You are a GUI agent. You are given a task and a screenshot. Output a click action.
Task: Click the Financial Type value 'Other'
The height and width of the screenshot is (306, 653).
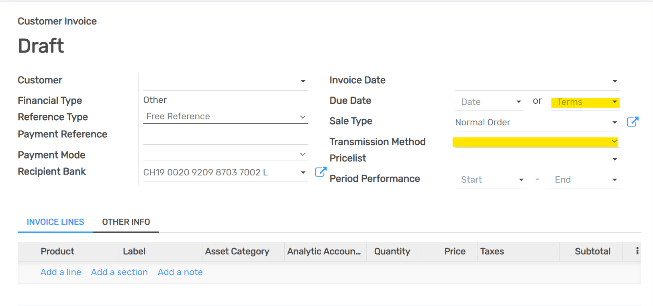[155, 100]
